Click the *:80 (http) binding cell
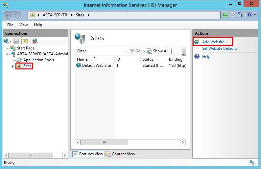This screenshot has height=169, width=261. coord(177,66)
